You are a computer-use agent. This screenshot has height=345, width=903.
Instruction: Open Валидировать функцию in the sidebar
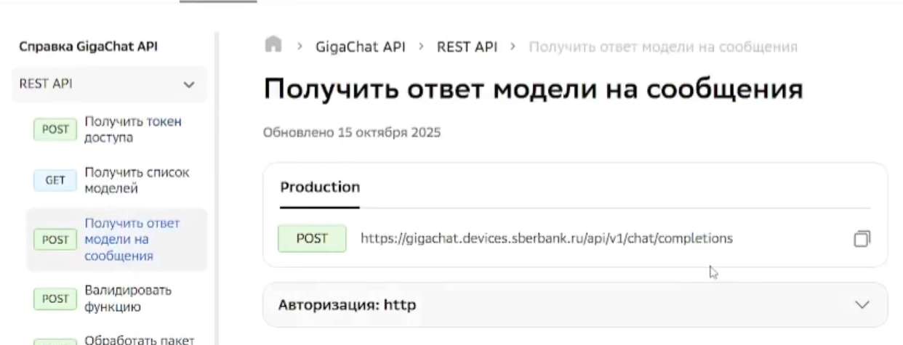tap(127, 299)
